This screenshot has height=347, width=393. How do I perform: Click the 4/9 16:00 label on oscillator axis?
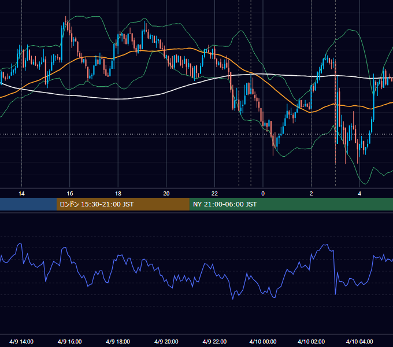click(x=70, y=341)
